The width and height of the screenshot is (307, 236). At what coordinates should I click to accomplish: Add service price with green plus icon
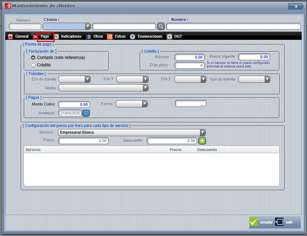(x=202, y=141)
